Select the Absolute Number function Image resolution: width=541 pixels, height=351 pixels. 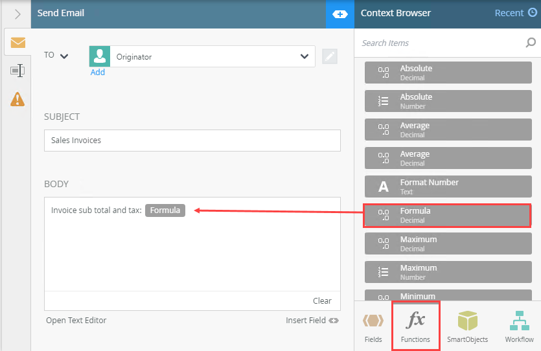[x=448, y=101]
